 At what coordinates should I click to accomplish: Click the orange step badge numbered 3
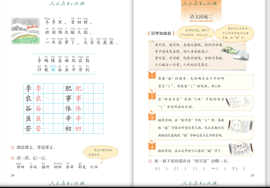click(x=152, y=117)
